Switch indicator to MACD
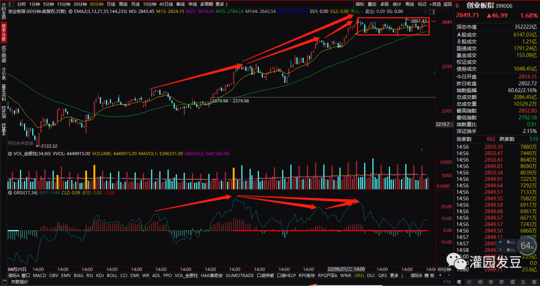Screen dimensions: 540x286 39,275
